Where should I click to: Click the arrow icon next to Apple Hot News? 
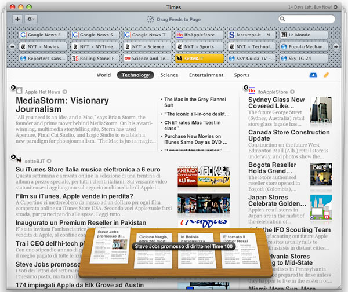[x=65, y=92]
